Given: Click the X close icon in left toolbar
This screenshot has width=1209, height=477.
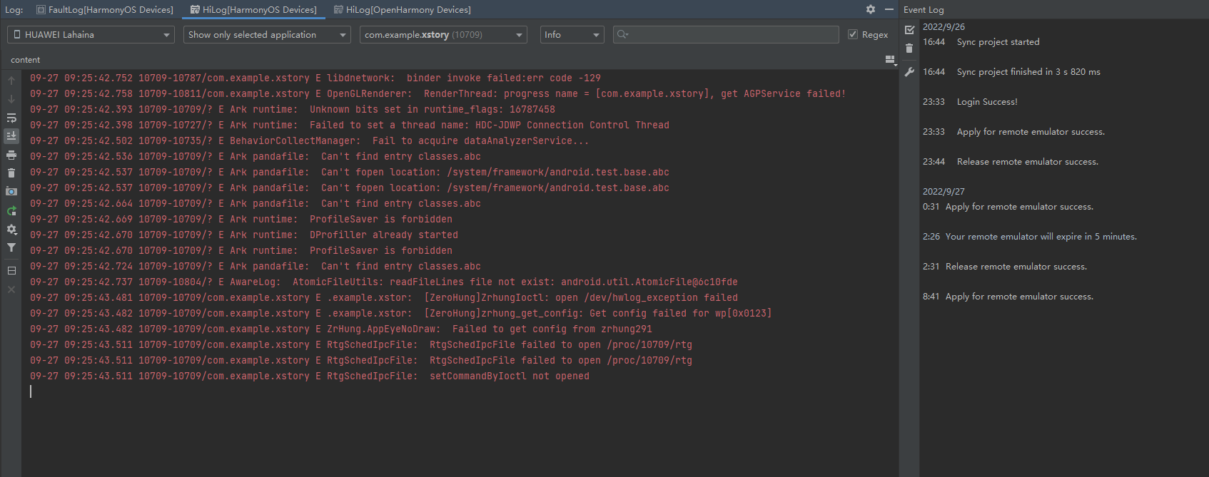Looking at the screenshot, I should [x=11, y=289].
